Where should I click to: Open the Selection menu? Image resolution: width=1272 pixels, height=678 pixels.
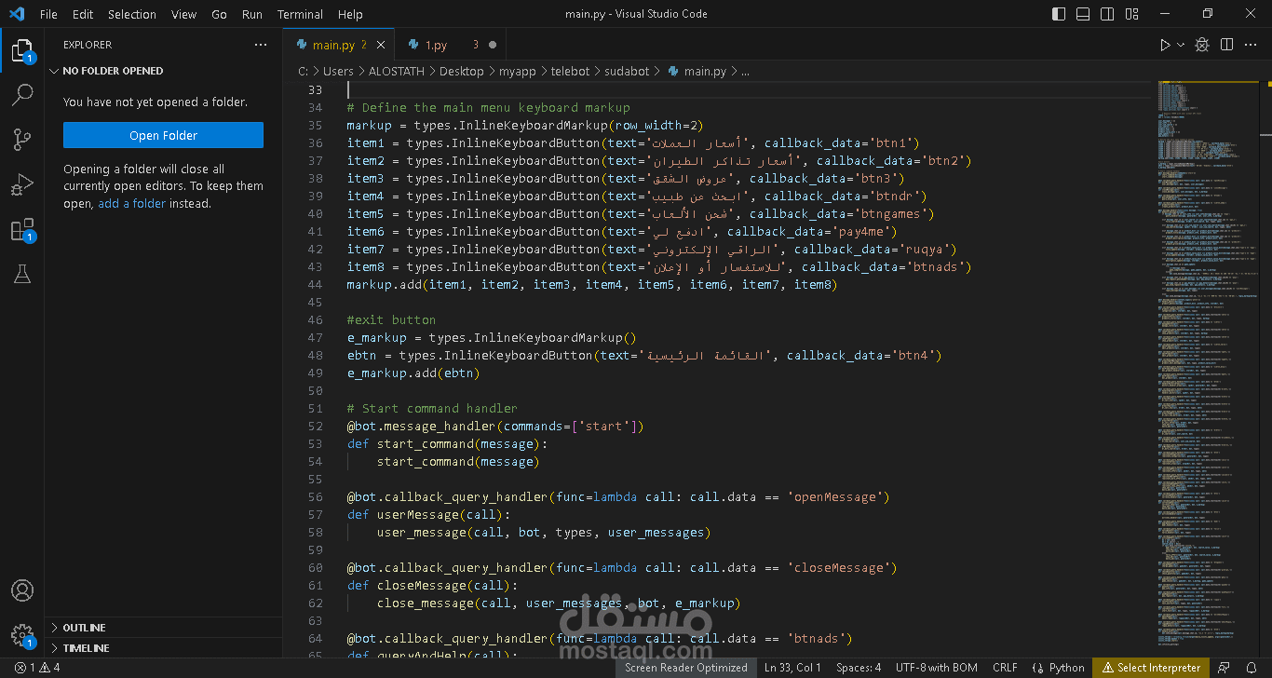point(132,14)
